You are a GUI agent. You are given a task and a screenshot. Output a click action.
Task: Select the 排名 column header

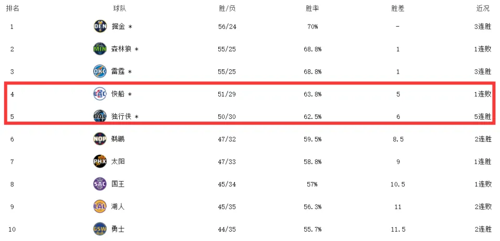[12, 9]
